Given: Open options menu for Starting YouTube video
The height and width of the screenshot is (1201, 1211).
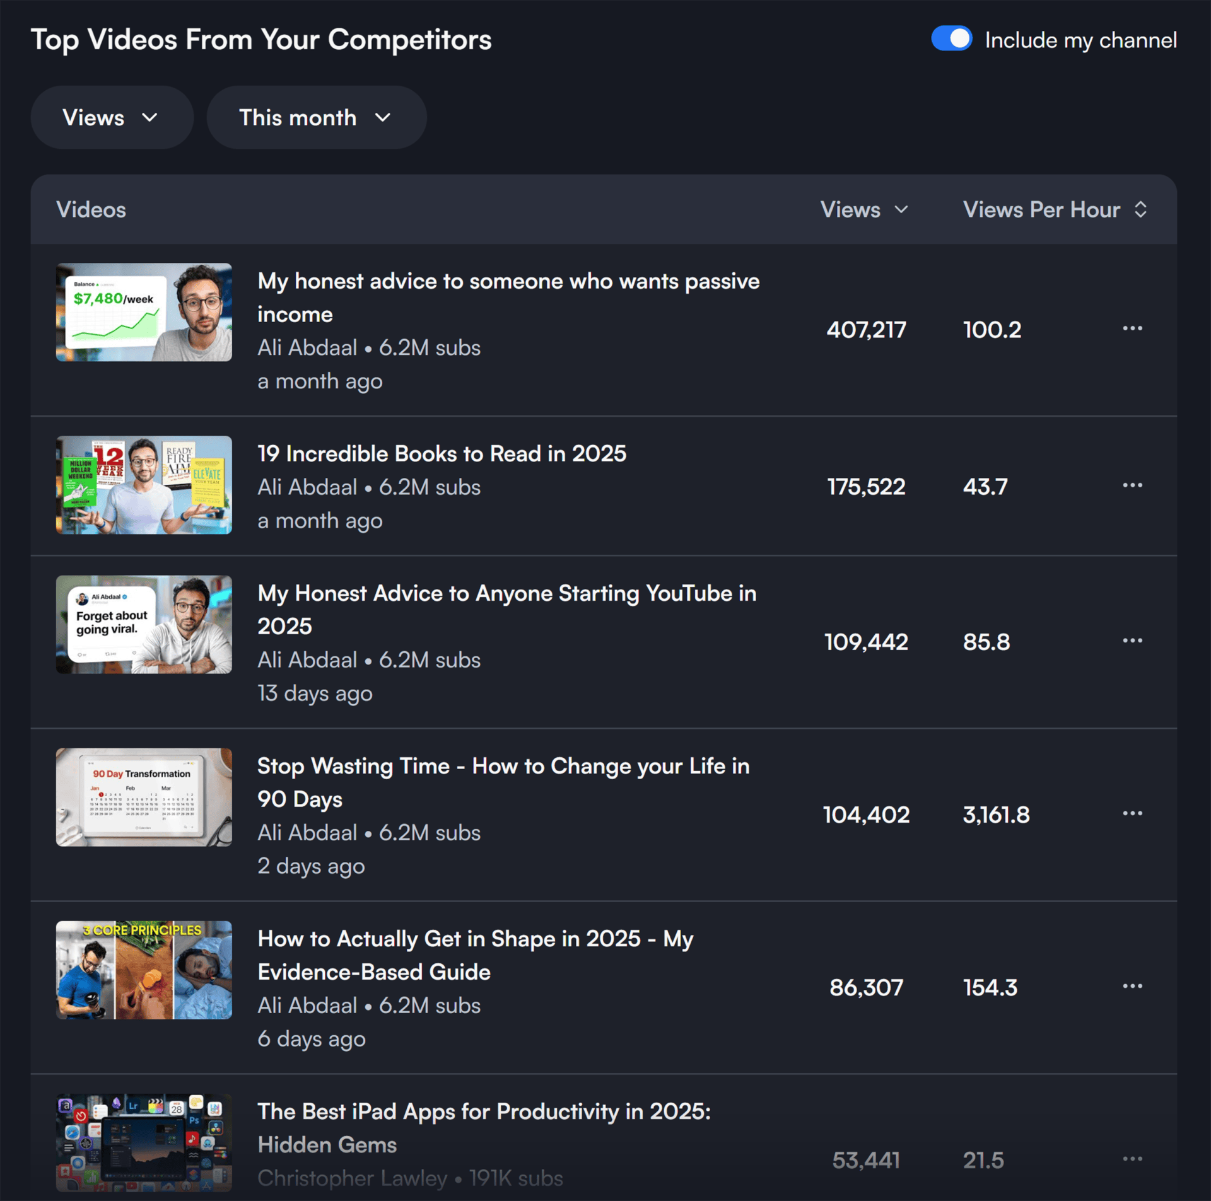Looking at the screenshot, I should (1132, 641).
